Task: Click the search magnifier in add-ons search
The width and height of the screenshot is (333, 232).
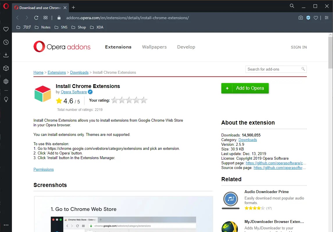Action: (x=303, y=69)
